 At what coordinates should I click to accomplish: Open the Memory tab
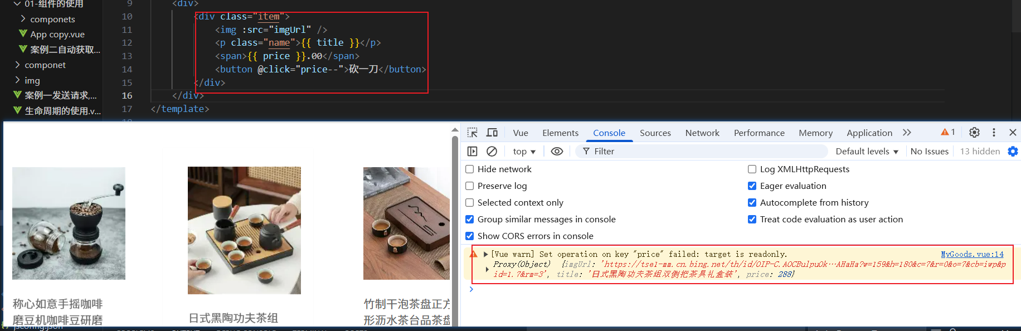coord(815,133)
